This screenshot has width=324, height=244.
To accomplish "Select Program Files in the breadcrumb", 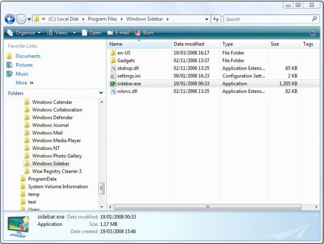I will [x=102, y=19].
